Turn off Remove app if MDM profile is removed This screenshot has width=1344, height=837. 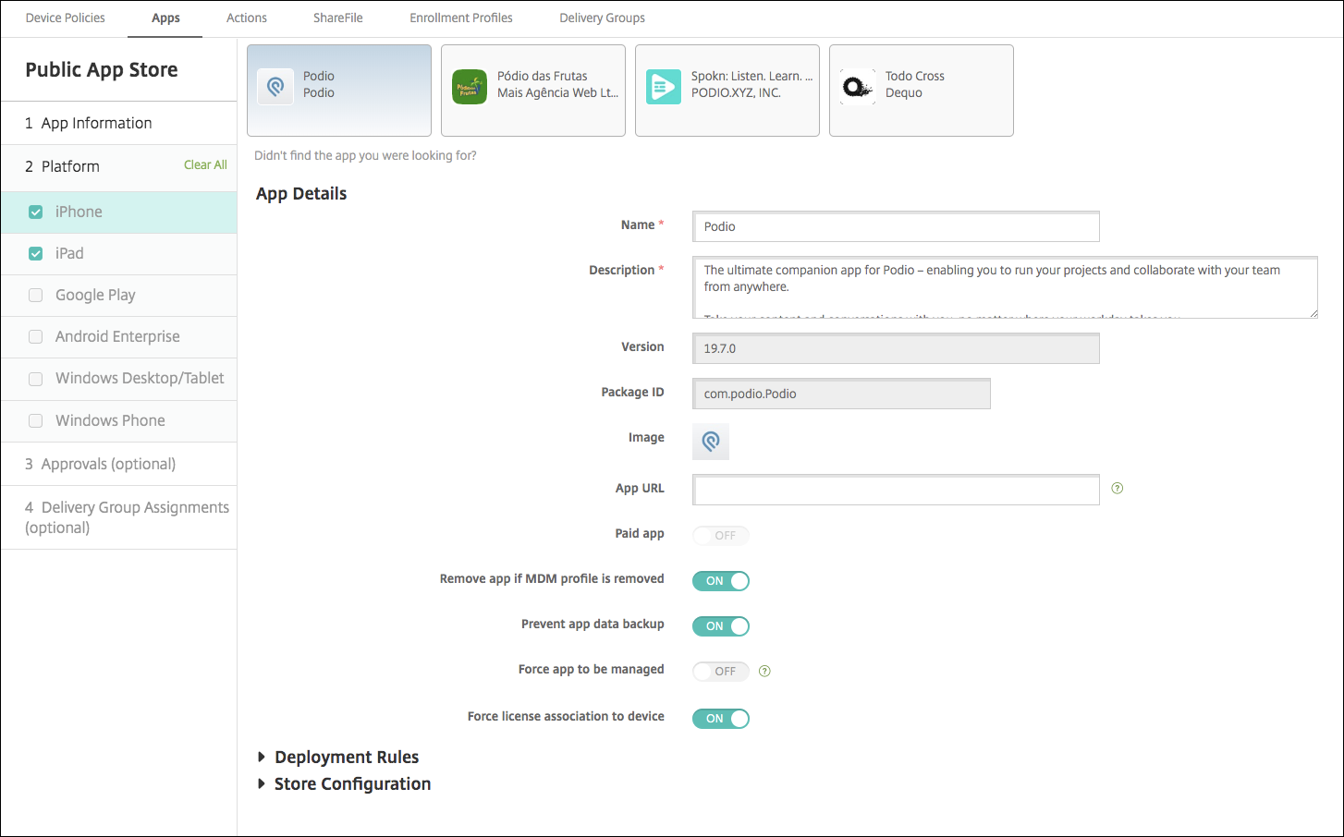coord(721,581)
